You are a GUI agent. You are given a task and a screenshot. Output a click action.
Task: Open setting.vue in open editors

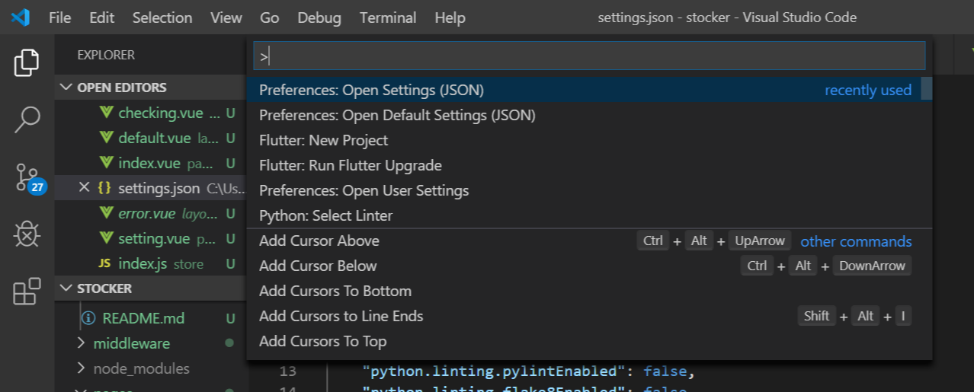pos(151,238)
